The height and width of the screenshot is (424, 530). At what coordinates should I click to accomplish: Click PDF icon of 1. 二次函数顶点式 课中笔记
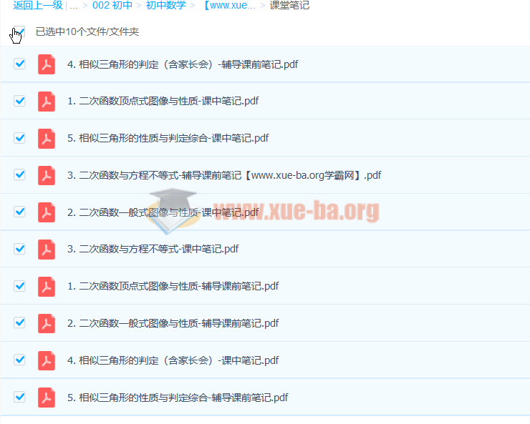pos(47,101)
